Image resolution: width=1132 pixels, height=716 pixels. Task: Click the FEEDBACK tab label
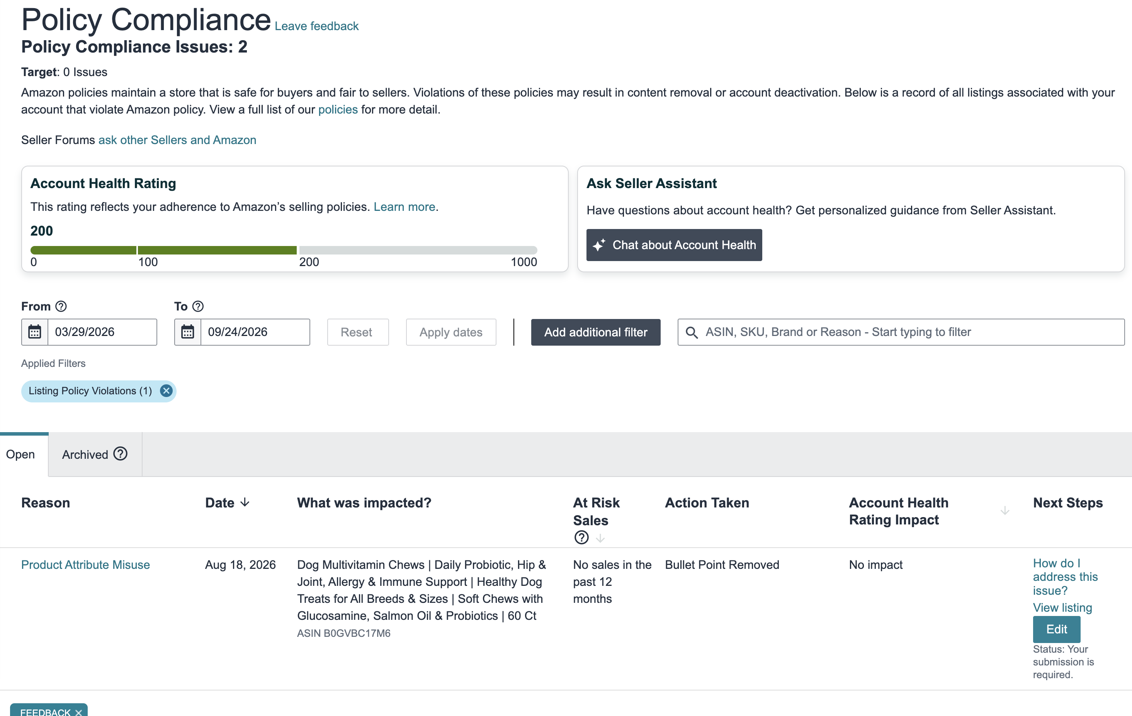[x=45, y=712]
